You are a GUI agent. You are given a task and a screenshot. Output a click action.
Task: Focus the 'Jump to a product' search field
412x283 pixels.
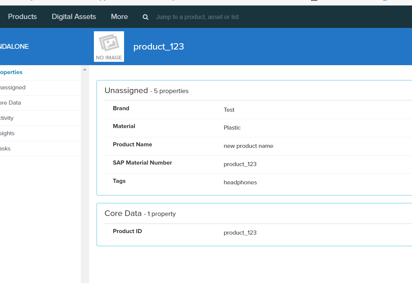[x=197, y=17]
